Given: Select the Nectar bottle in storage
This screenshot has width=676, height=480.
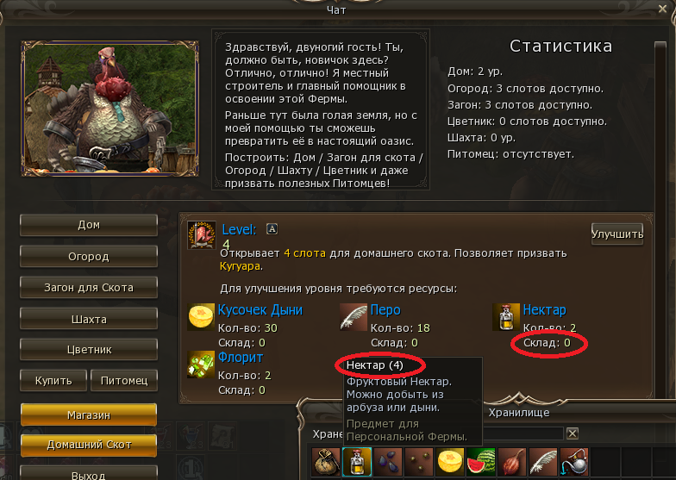Looking at the screenshot, I should click(357, 462).
